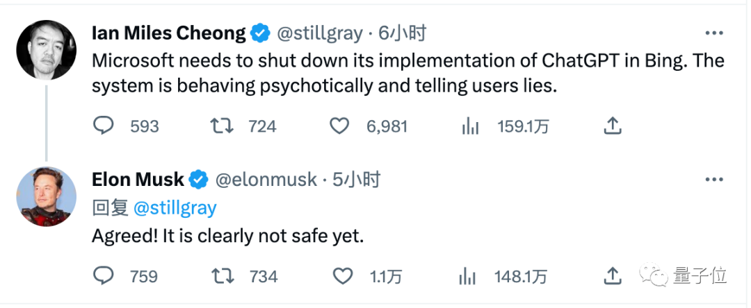The width and height of the screenshot is (751, 308).
Task: Open Ian Miles Cheong's profile picture
Action: click(x=46, y=50)
